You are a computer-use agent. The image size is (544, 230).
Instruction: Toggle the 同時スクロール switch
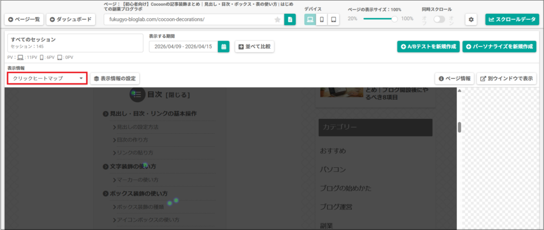point(439,19)
